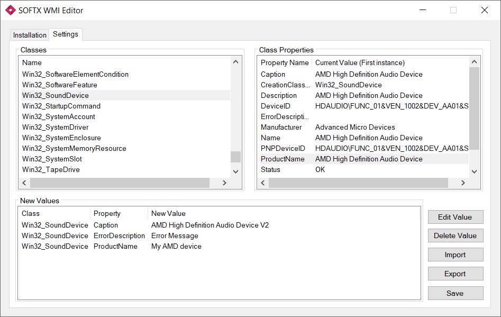Screen dimensions: 501x317
Task: Click the Property Name column header
Action: pyautogui.click(x=285, y=62)
